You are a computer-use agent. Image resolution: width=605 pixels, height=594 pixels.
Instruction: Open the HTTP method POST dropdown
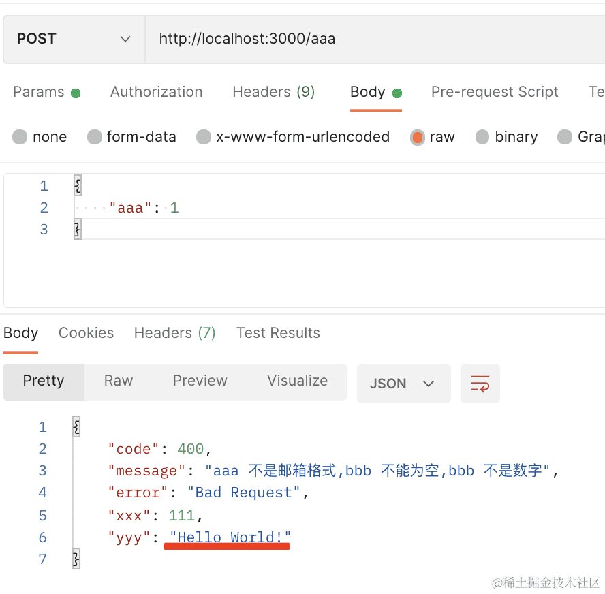coord(74,39)
